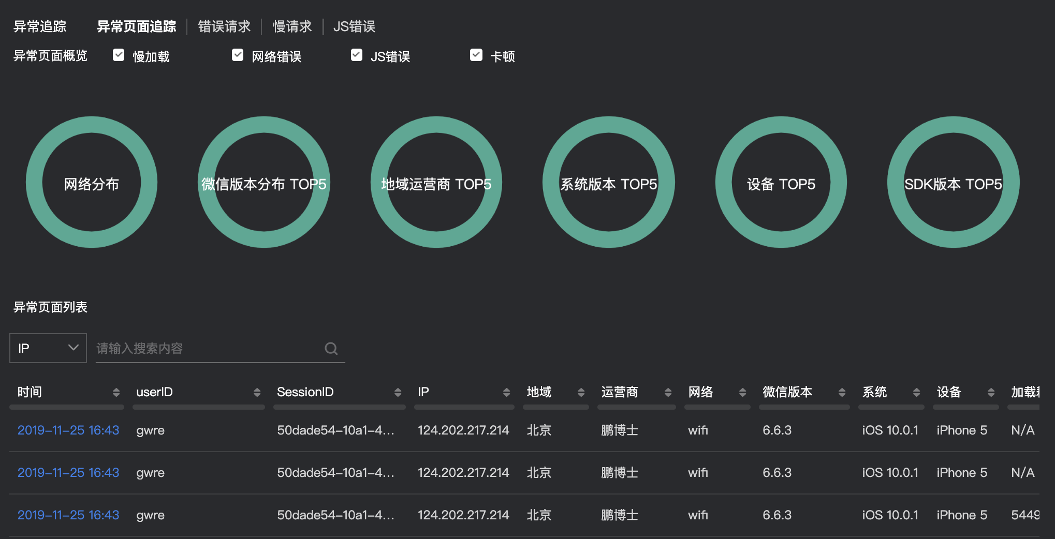The width and height of the screenshot is (1055, 539).
Task: Open the IP search-type dropdown
Action: point(48,348)
